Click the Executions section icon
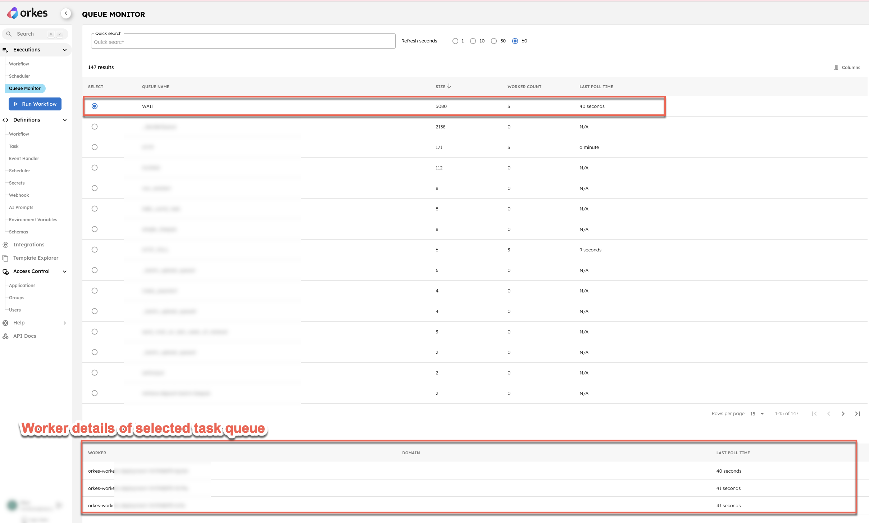 [5, 50]
